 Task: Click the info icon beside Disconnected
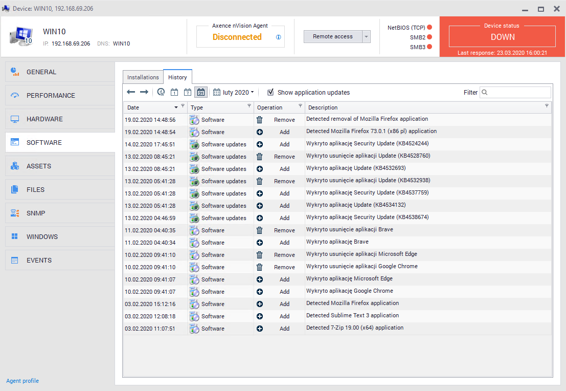click(x=279, y=37)
